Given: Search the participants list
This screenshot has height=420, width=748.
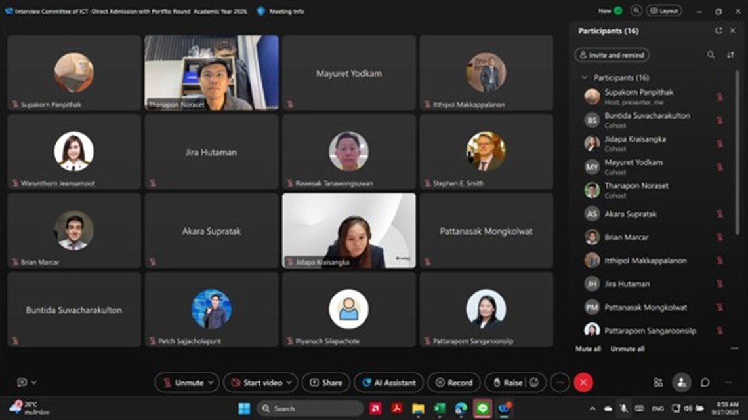Looking at the screenshot, I should click(711, 55).
